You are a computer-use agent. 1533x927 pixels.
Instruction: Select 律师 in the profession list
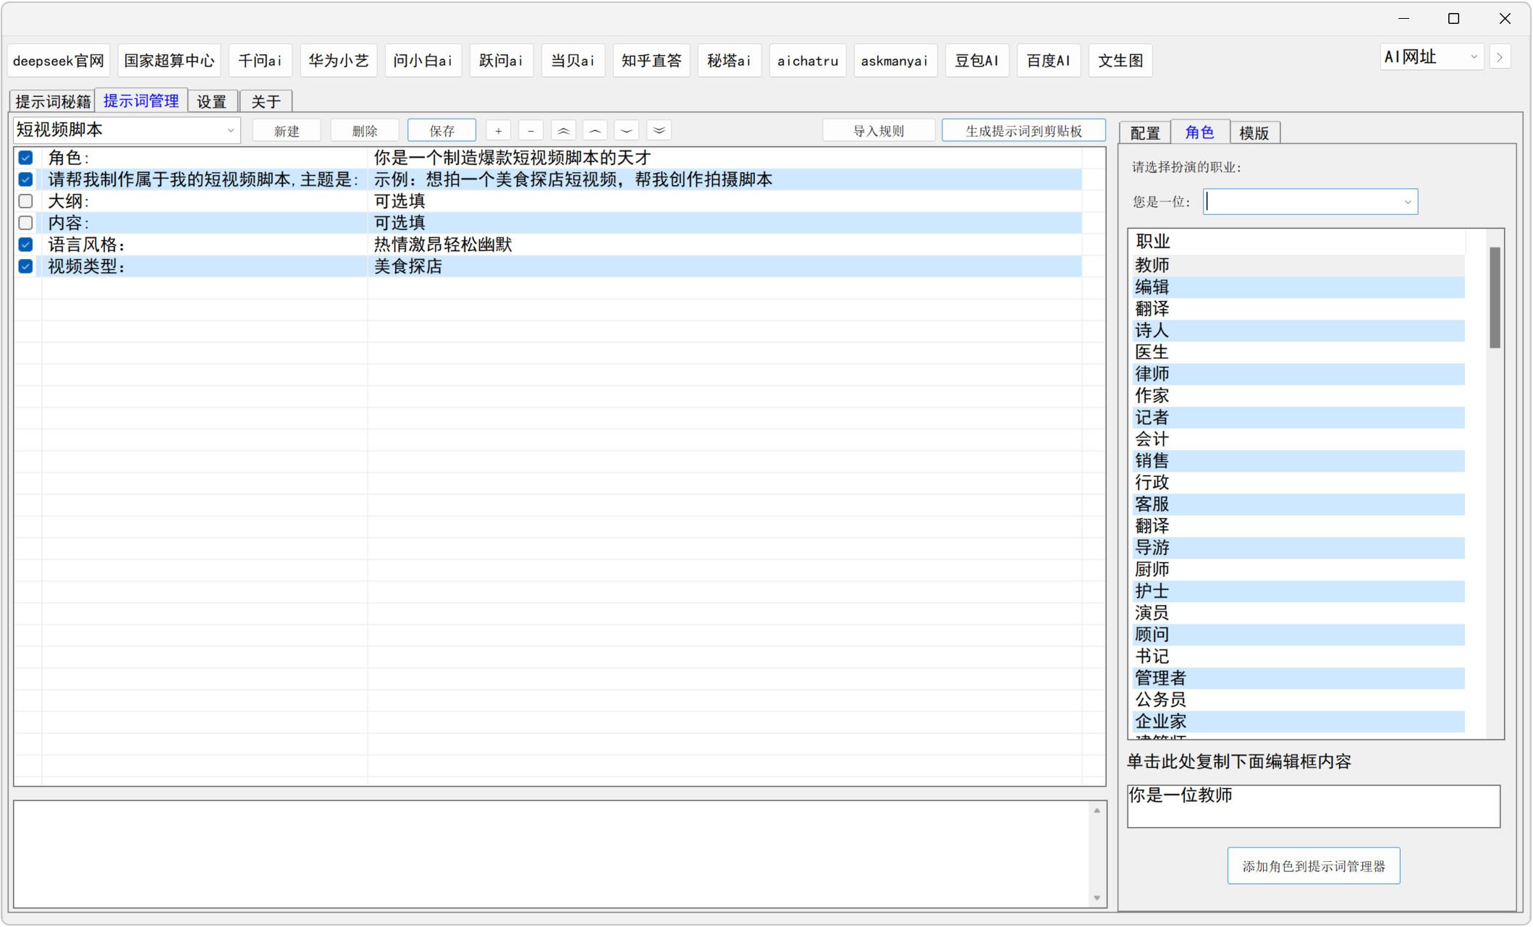[1299, 374]
